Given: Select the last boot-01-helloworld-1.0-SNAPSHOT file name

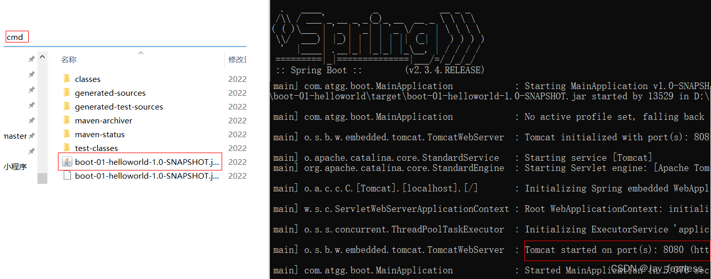Looking at the screenshot, I should (147, 176).
